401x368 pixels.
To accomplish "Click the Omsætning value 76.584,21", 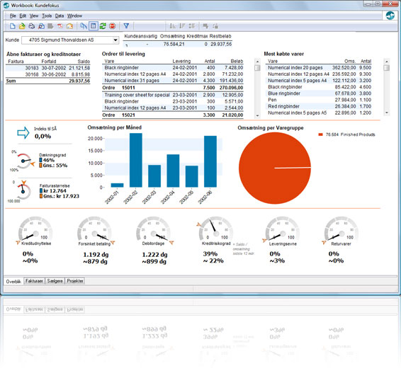I will [174, 45].
